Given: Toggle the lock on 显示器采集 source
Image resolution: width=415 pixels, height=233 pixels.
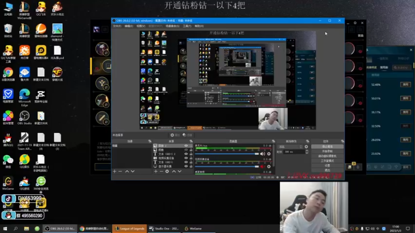Looking at the screenshot, I should click(x=191, y=166).
